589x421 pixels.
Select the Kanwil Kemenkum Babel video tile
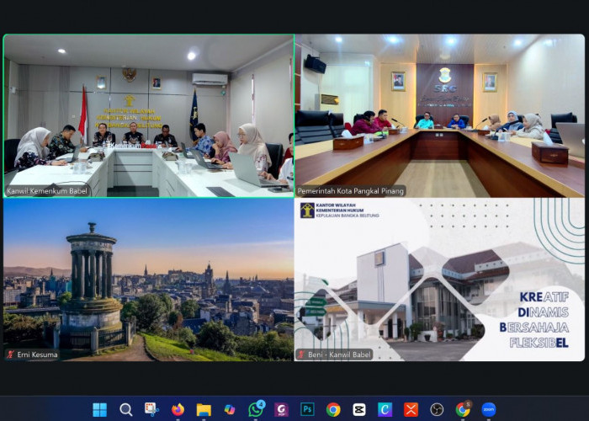point(148,109)
